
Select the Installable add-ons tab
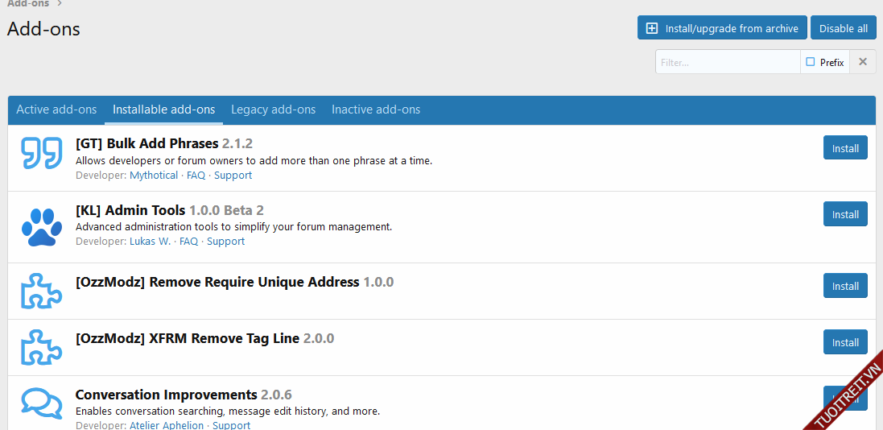pos(163,110)
